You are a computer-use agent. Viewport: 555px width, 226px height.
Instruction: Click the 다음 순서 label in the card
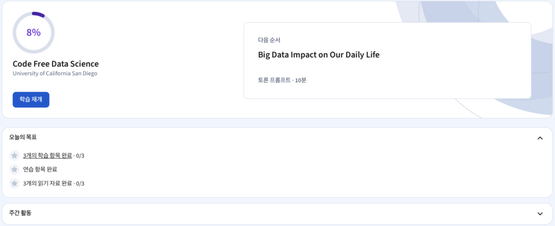pos(269,40)
